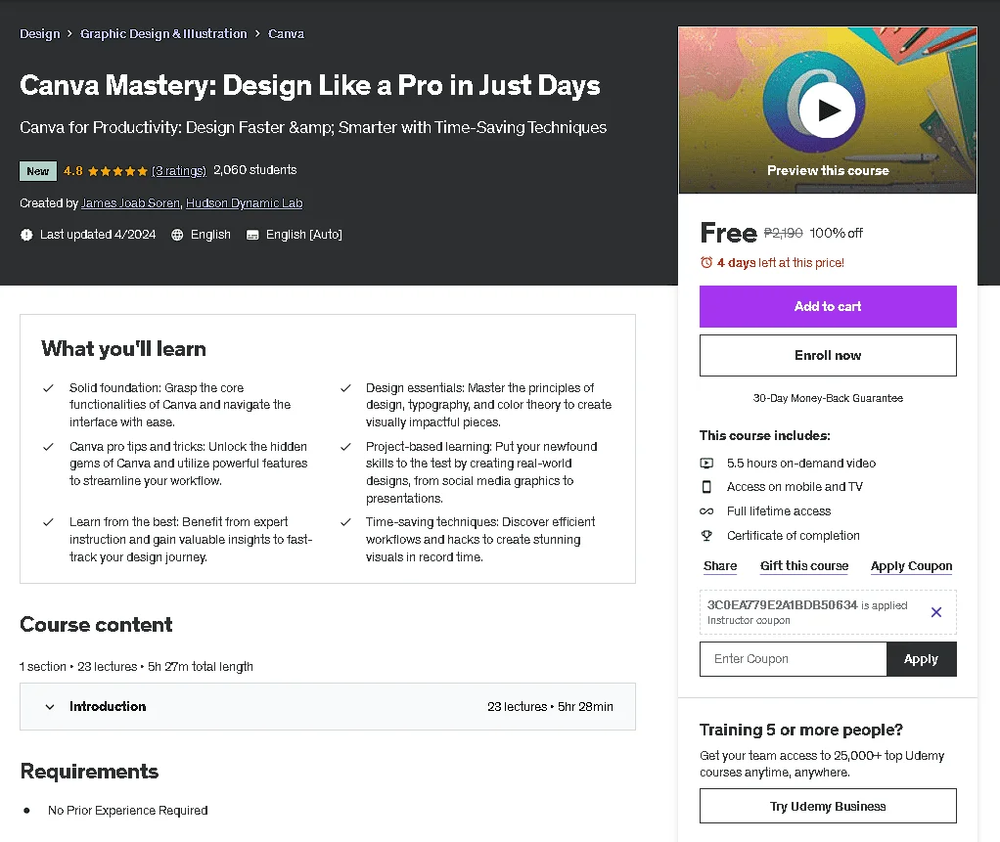
Task: Click the last updated alert icon
Action: click(26, 235)
